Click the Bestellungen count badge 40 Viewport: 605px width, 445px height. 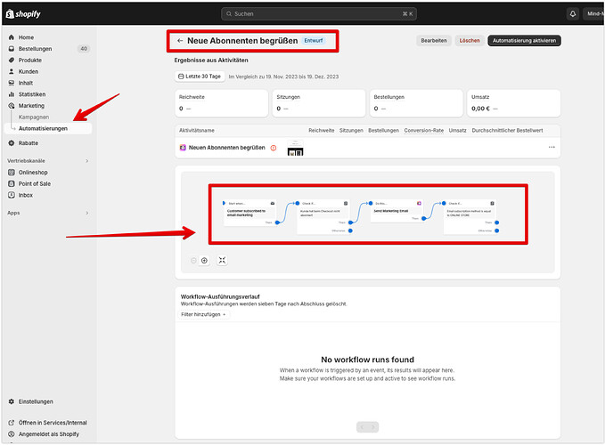coord(84,49)
